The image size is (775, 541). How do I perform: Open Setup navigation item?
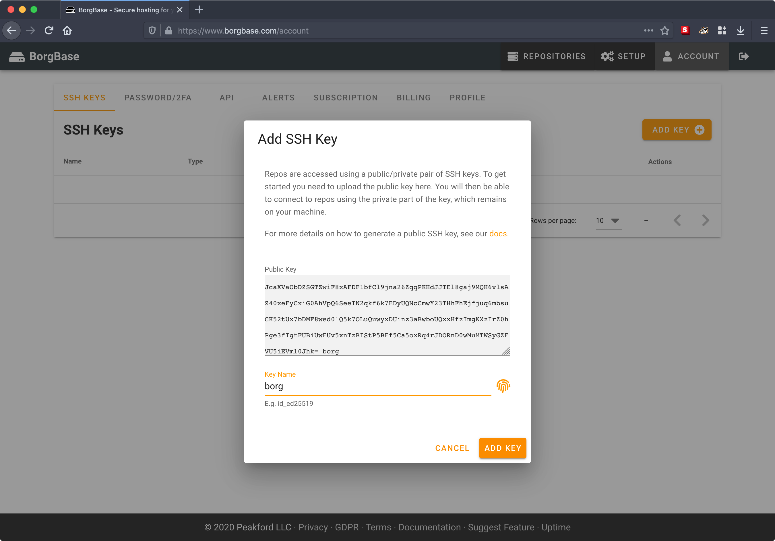pyautogui.click(x=623, y=56)
